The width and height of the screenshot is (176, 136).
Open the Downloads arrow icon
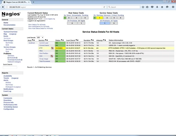tap(157, 7)
